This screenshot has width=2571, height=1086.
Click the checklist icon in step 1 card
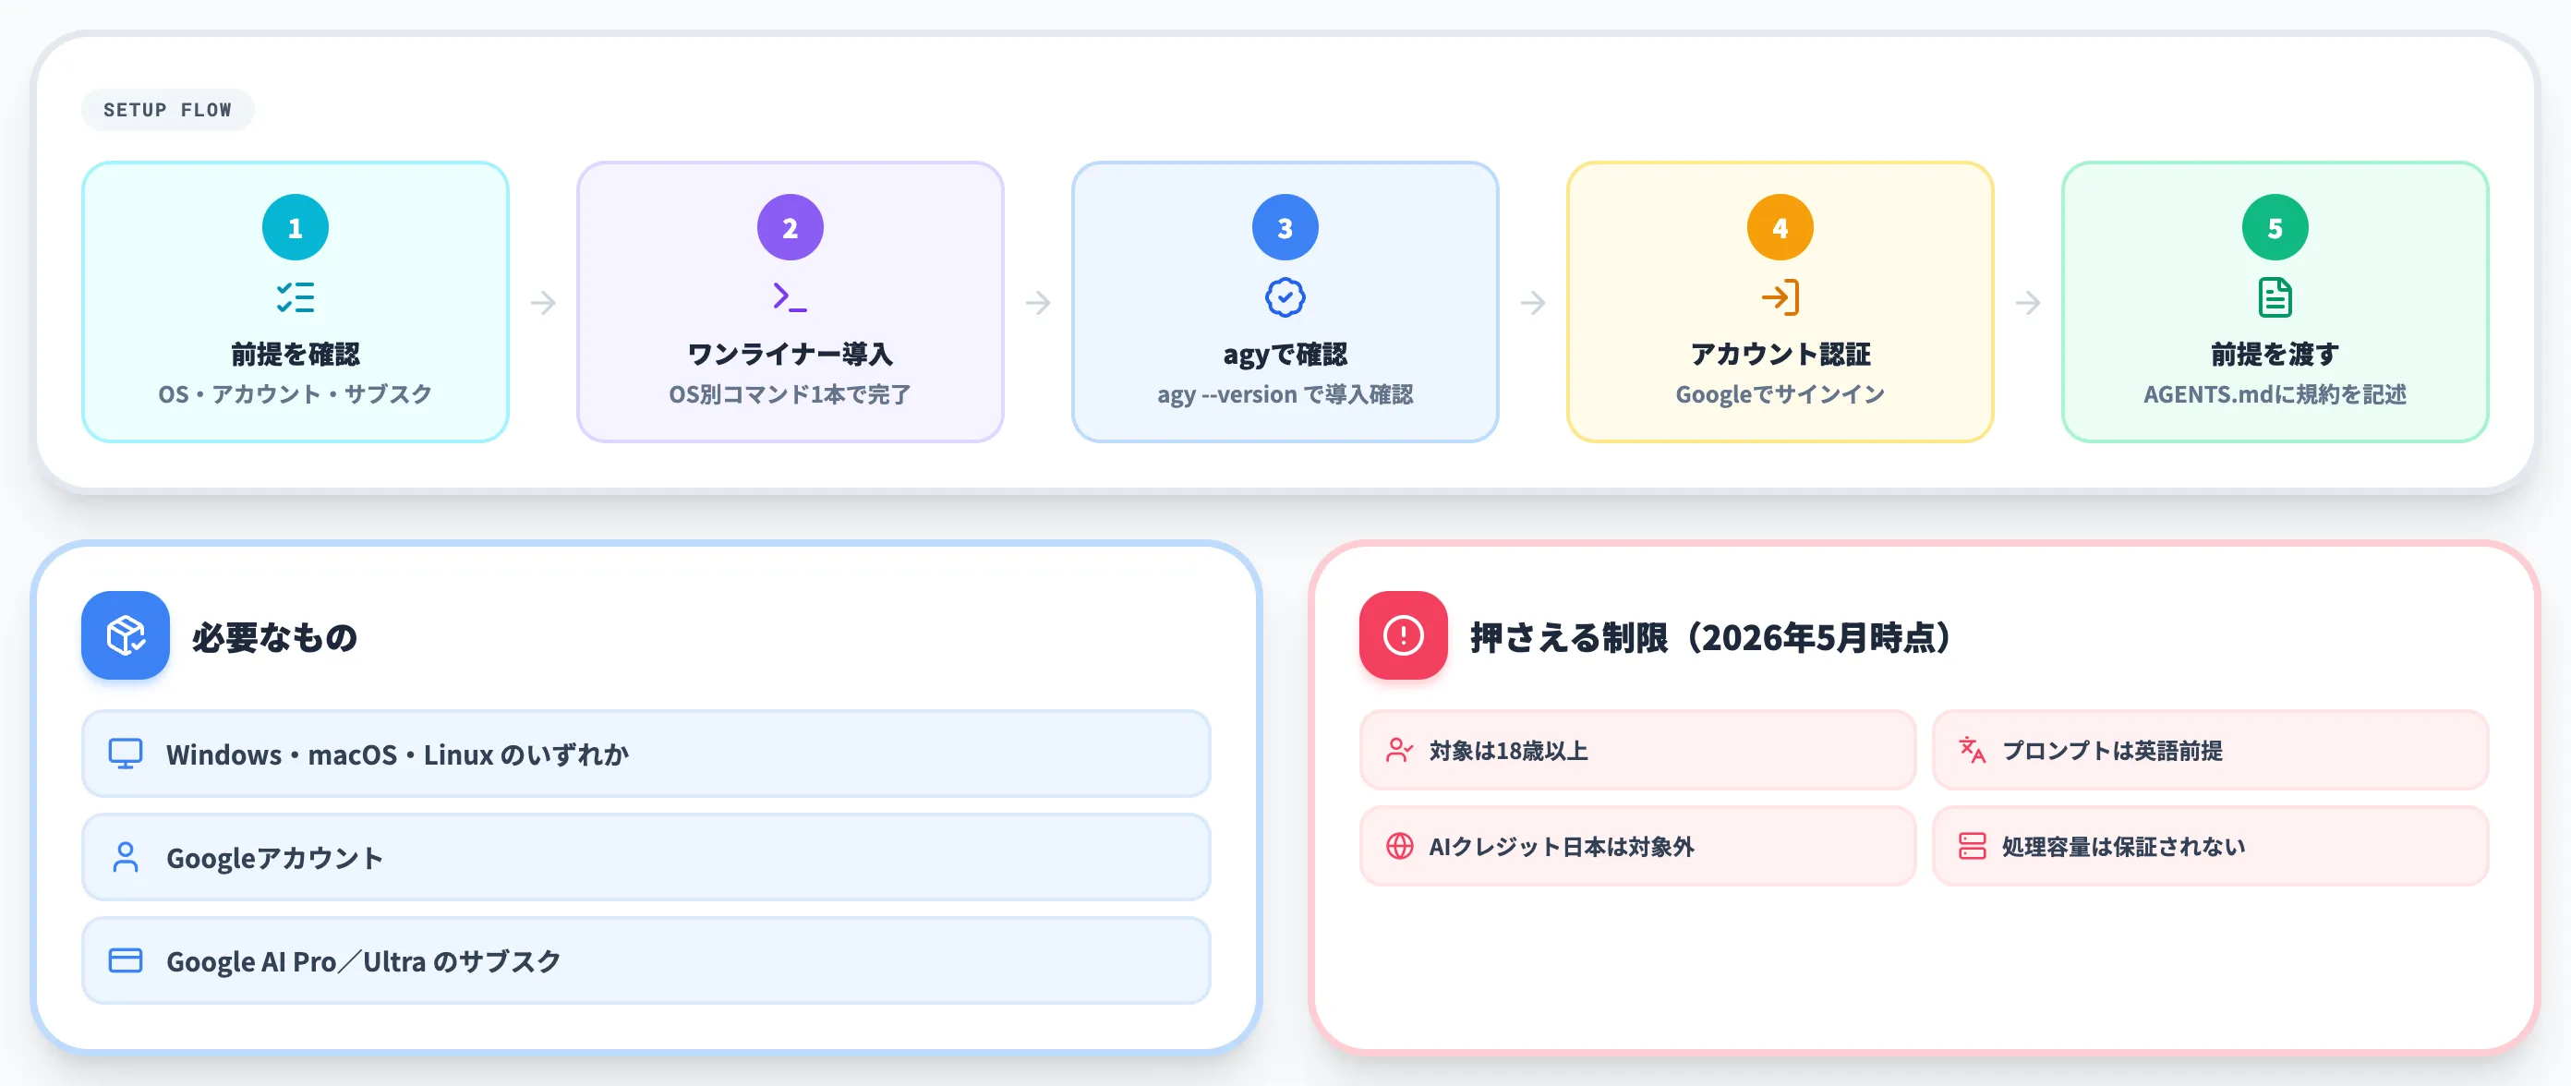(296, 297)
